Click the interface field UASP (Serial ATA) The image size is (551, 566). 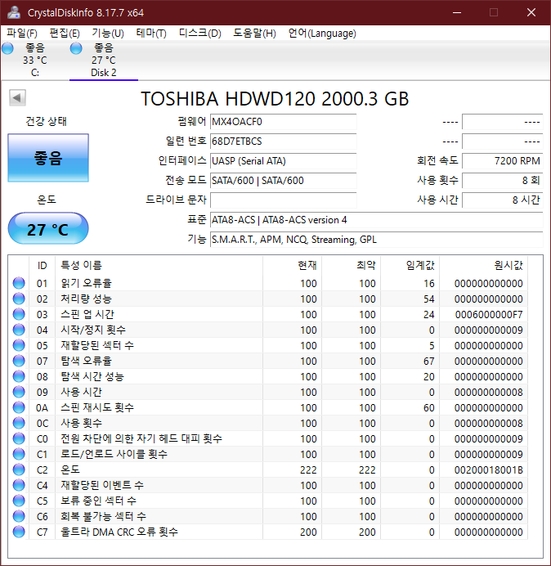click(x=283, y=160)
